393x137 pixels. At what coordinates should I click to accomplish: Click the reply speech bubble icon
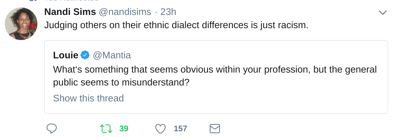click(51, 129)
